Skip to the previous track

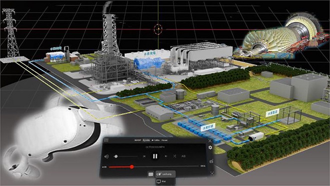pos(144,156)
